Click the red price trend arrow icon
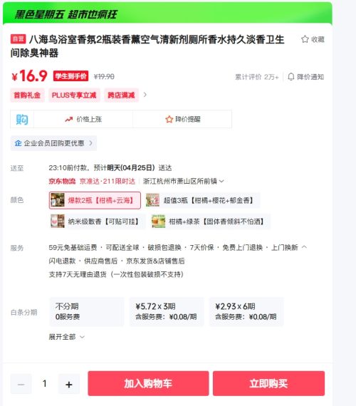Viewport: 356px width, 406px height. pyautogui.click(x=68, y=120)
